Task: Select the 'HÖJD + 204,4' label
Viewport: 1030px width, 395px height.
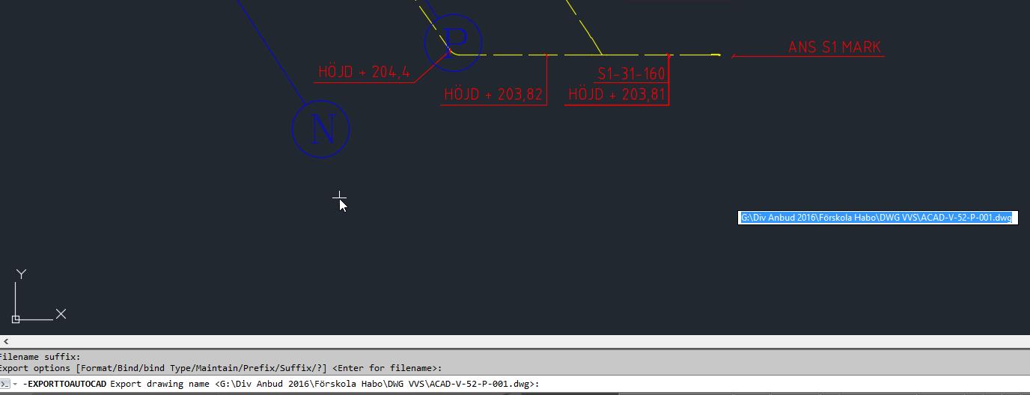Action: pos(364,72)
